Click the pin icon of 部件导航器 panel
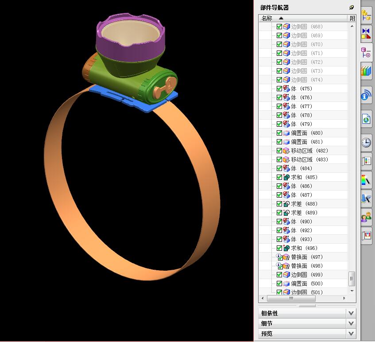The image size is (375, 342). 352,8
